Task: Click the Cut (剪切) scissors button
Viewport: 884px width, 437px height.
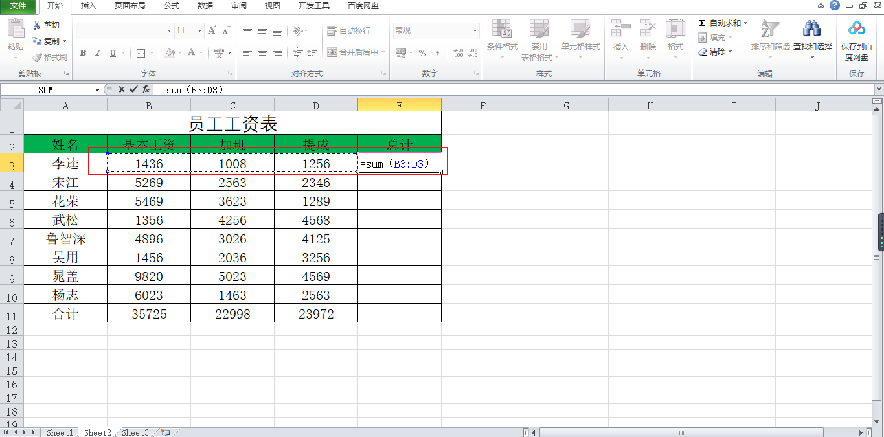Action: [x=47, y=25]
